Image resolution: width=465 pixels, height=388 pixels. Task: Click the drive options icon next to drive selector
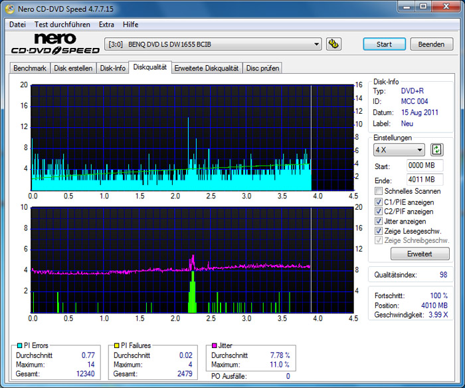click(333, 44)
